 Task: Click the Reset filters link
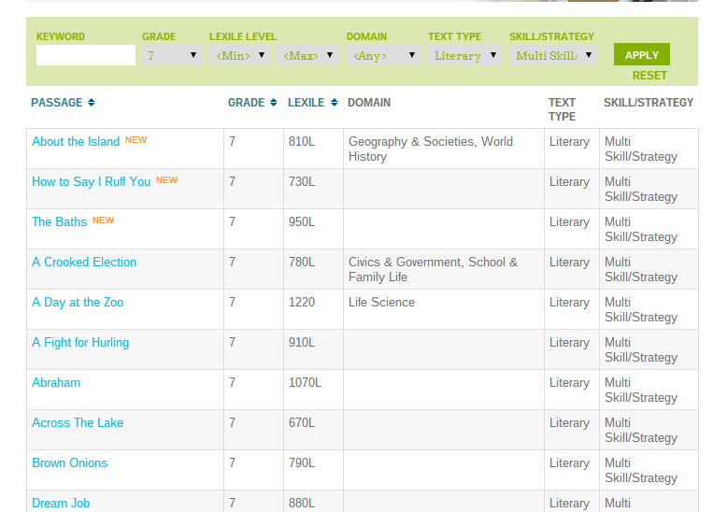649,76
